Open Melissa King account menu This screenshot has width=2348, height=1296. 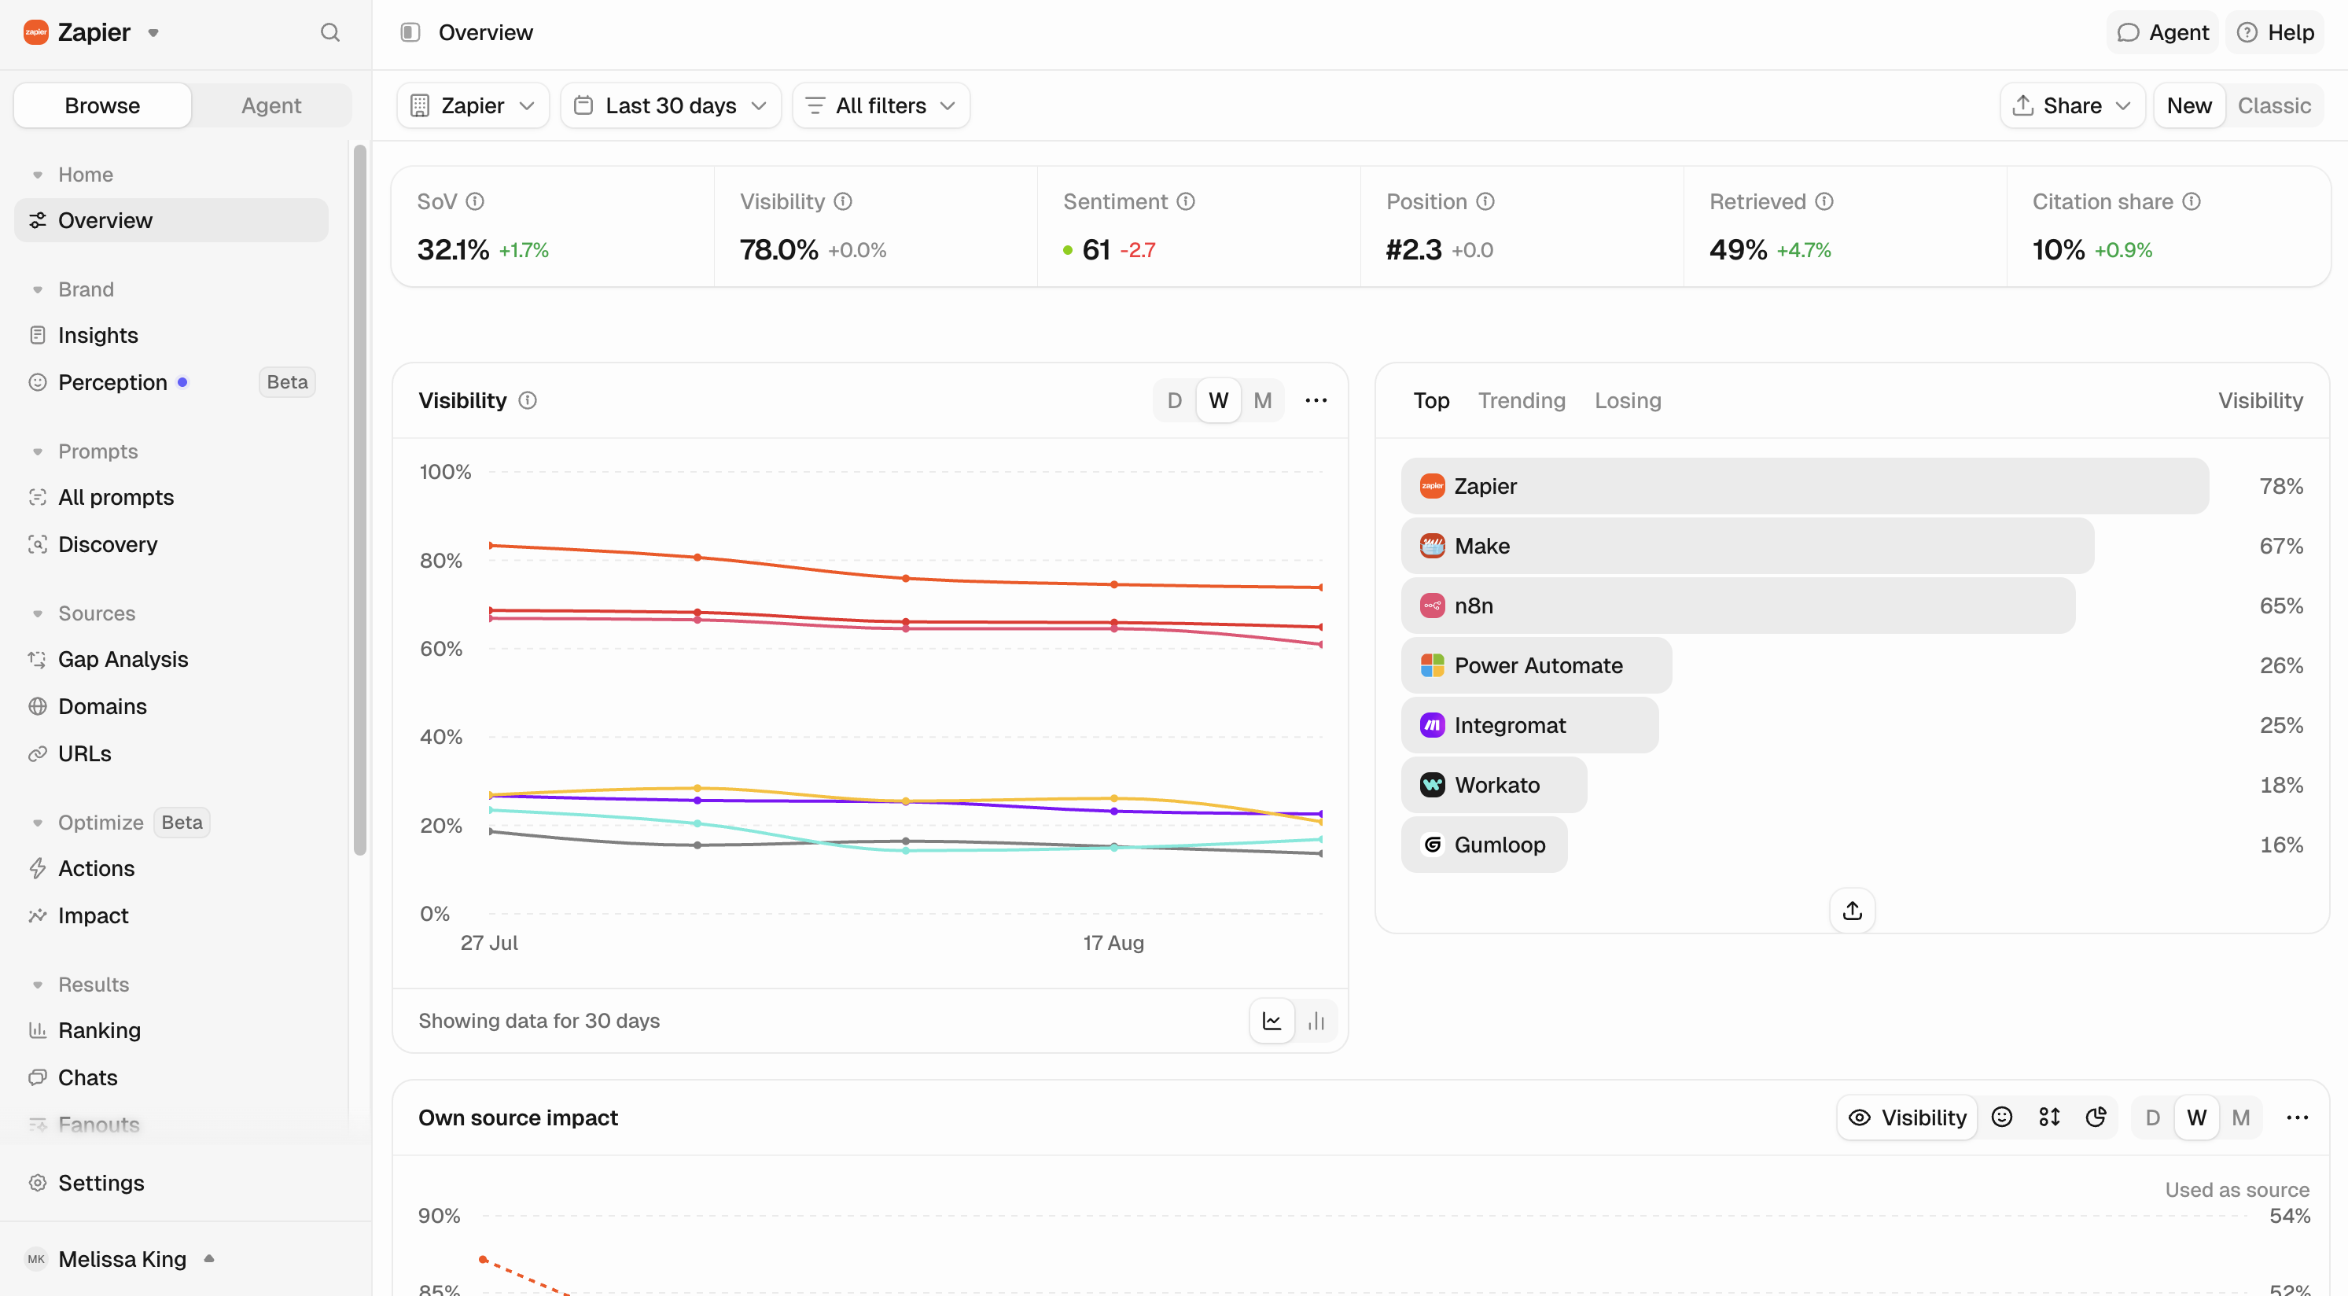pyautogui.click(x=120, y=1260)
